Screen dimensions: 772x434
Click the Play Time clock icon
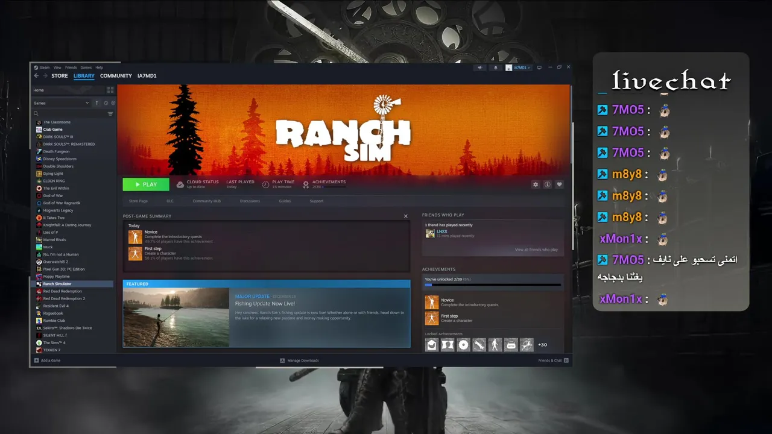click(x=266, y=184)
